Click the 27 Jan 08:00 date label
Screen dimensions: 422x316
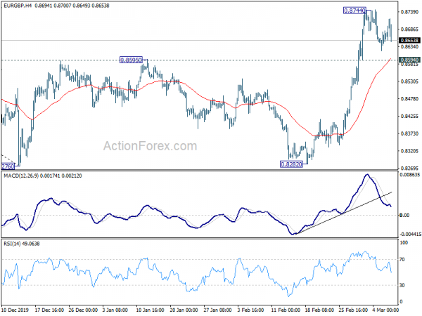218,310
